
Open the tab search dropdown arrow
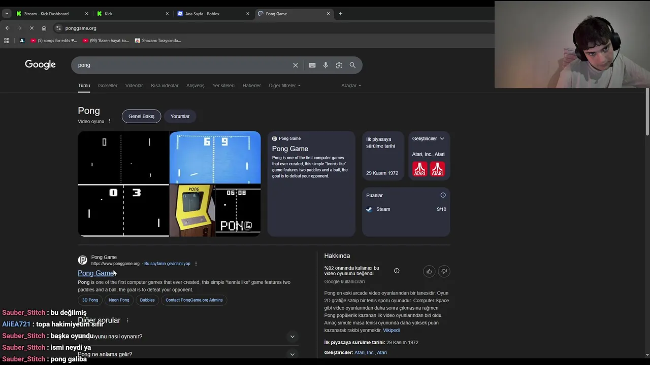[7, 14]
